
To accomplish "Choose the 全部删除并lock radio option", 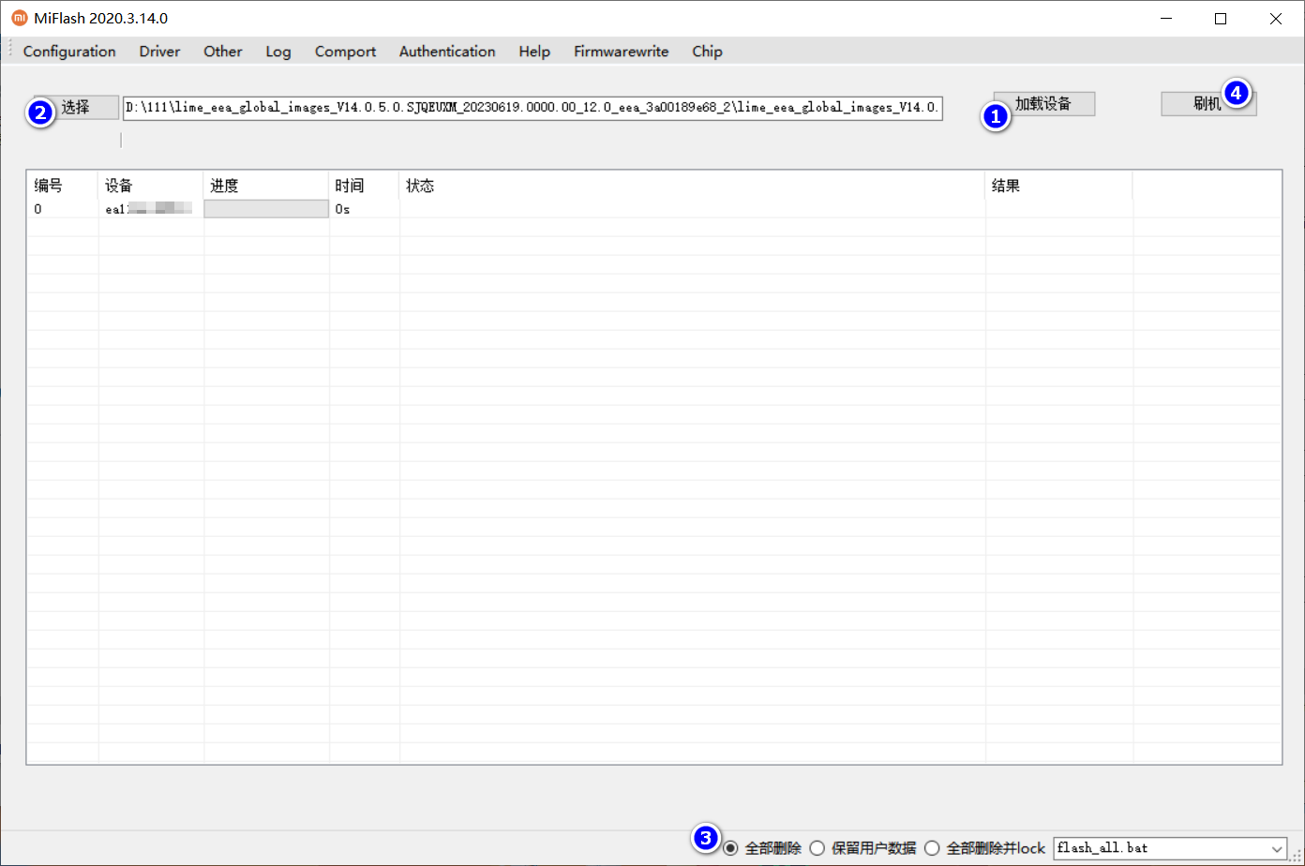I will tap(932, 848).
